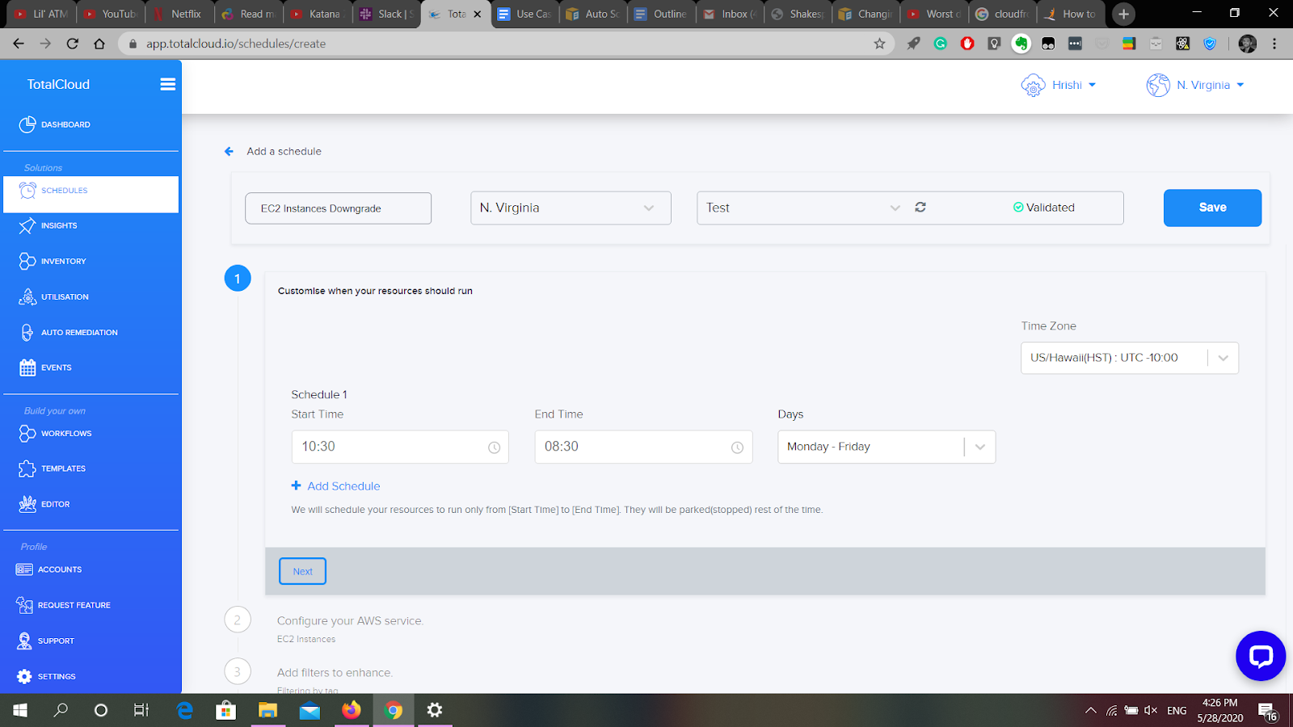Reload the page in Chrome
This screenshot has height=727, width=1293.
click(73, 44)
